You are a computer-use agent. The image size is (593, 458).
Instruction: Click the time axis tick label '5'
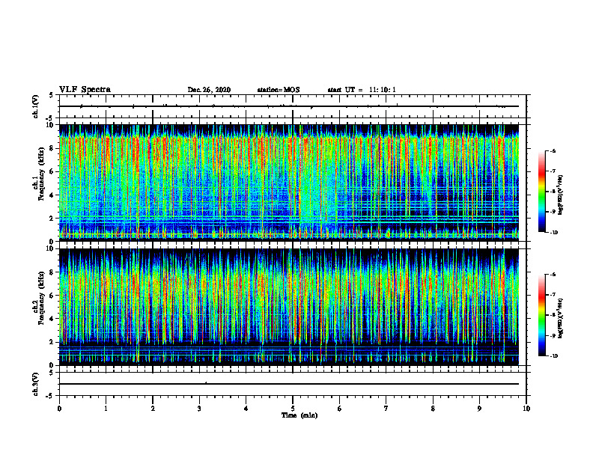pyautogui.click(x=293, y=409)
